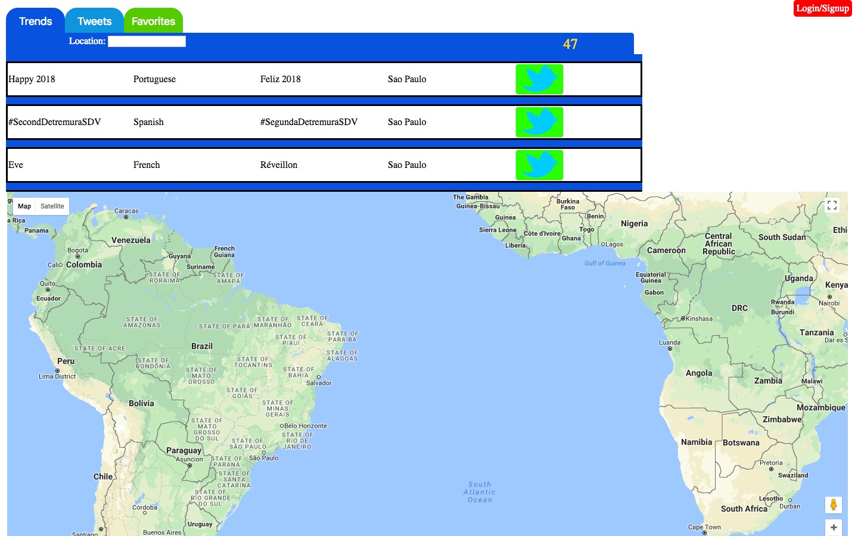This screenshot has height=536, width=858.
Task: Click Nigeria label on the map
Action: click(634, 224)
